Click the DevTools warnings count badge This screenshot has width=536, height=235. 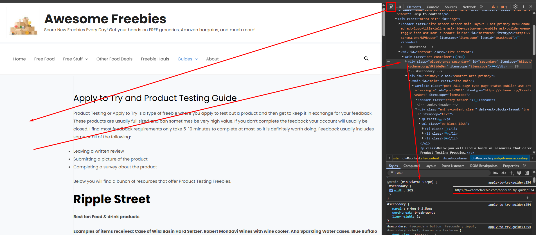pyautogui.click(x=495, y=7)
